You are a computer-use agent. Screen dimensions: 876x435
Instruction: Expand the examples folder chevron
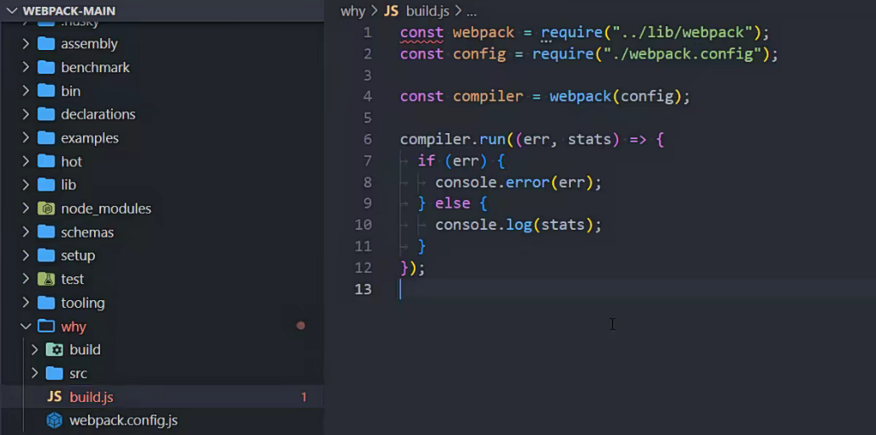tap(25, 138)
